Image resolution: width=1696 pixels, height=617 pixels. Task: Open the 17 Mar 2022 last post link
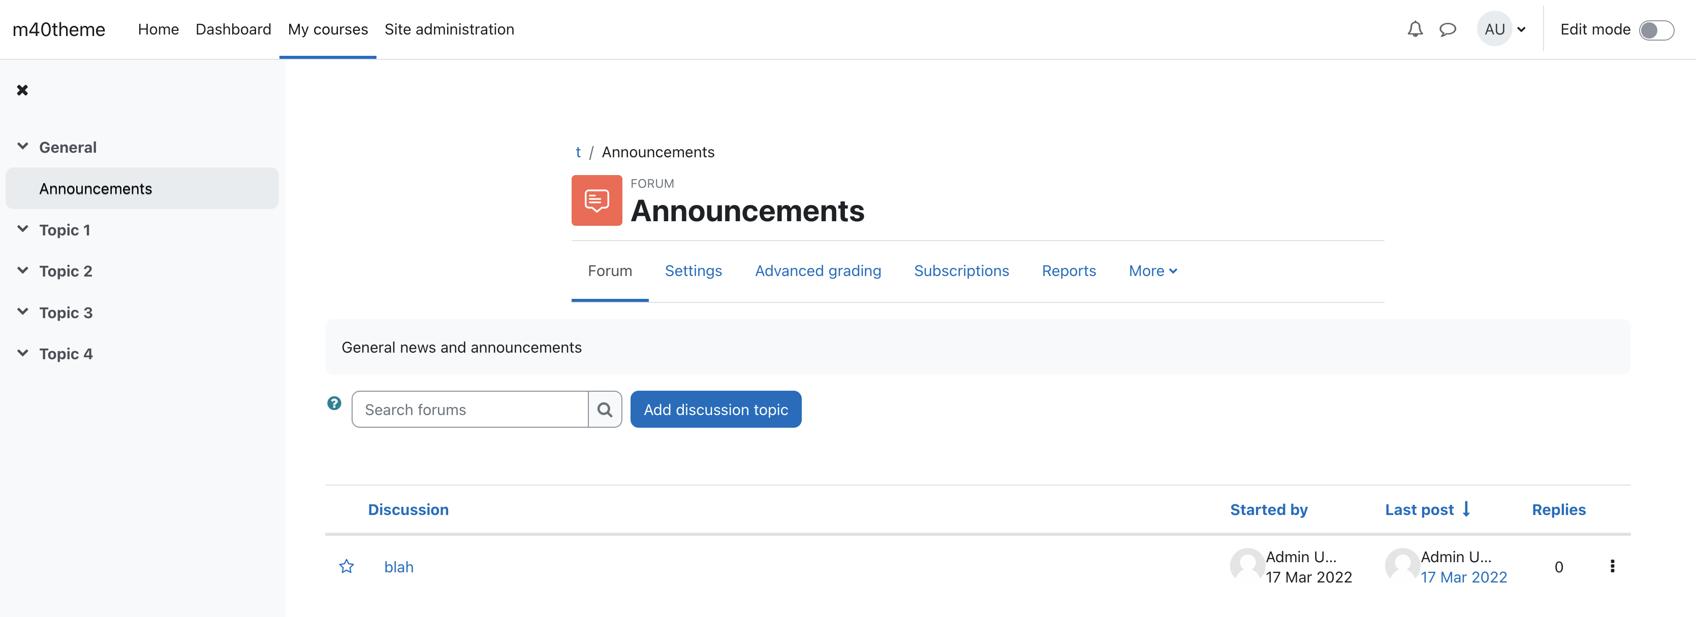pyautogui.click(x=1464, y=577)
